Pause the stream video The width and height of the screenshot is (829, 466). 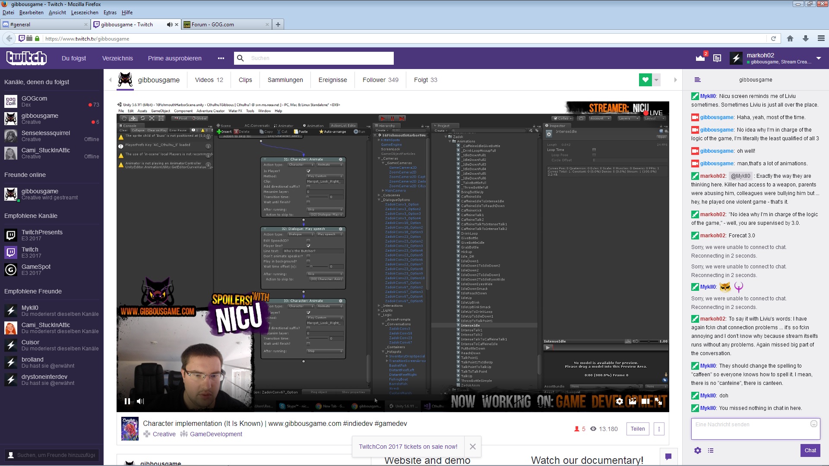coord(127,401)
